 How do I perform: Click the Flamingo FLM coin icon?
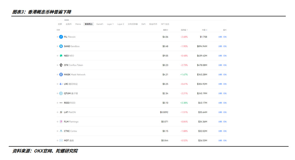[61, 122]
